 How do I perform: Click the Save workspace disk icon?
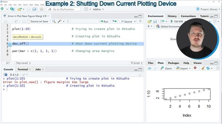(155, 21)
